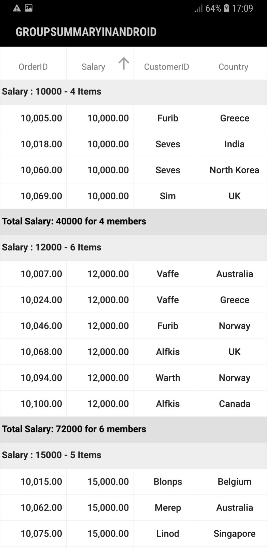This screenshot has width=267, height=549.
Task: Tap the image notification status icon
Action: (x=29, y=8)
